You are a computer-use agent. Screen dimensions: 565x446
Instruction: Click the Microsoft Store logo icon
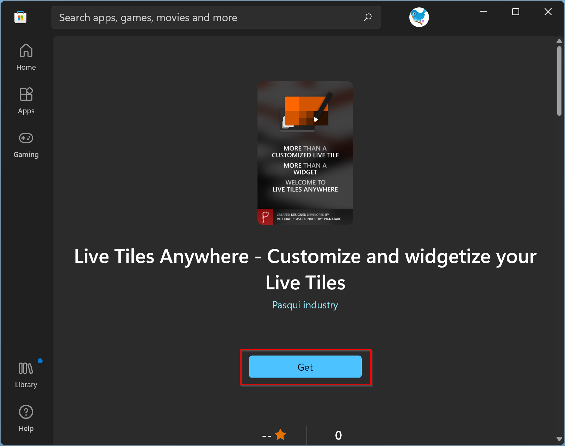coord(20,17)
